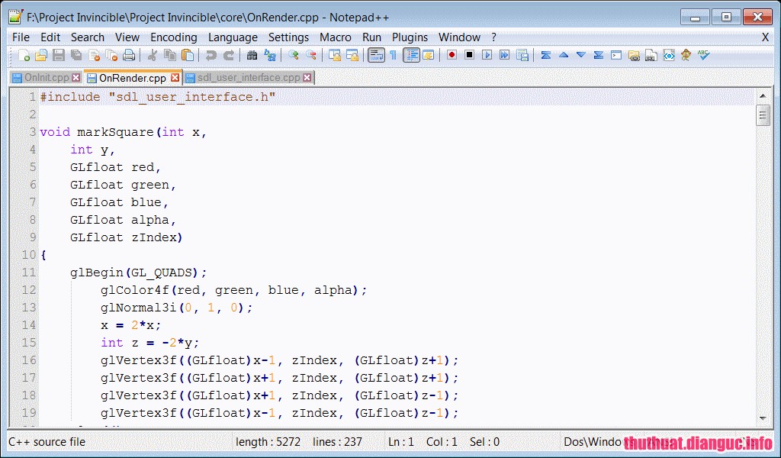Click the vertical scrollbar down arrow
The height and width of the screenshot is (458, 781).
[763, 418]
